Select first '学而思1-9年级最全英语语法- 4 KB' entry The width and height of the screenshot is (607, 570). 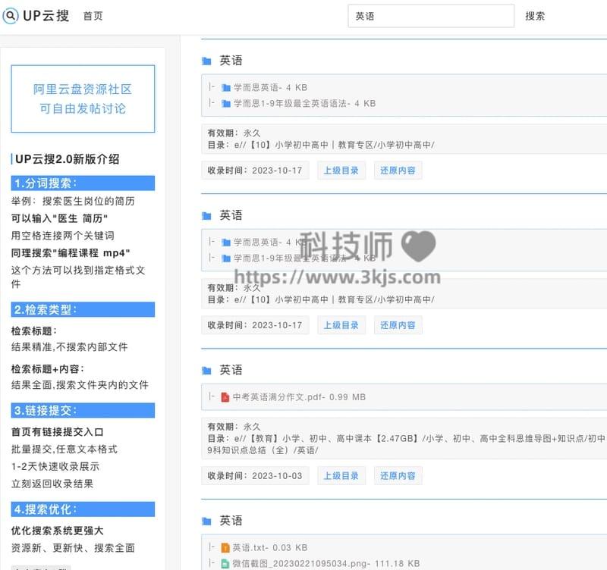point(305,104)
